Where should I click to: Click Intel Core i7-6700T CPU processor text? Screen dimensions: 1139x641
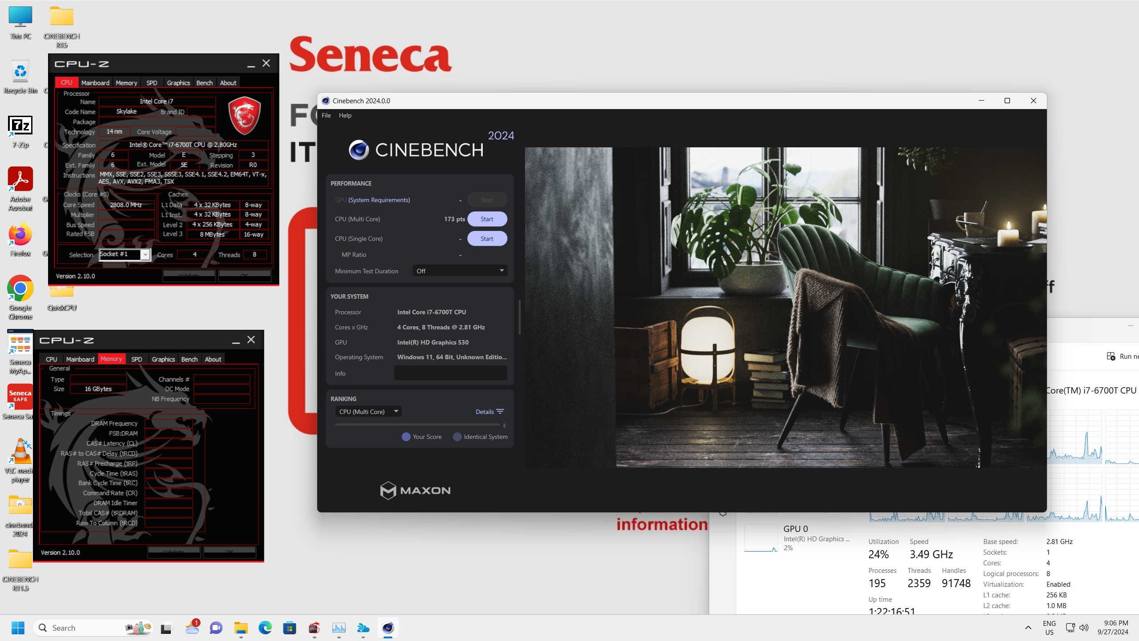pyautogui.click(x=432, y=312)
